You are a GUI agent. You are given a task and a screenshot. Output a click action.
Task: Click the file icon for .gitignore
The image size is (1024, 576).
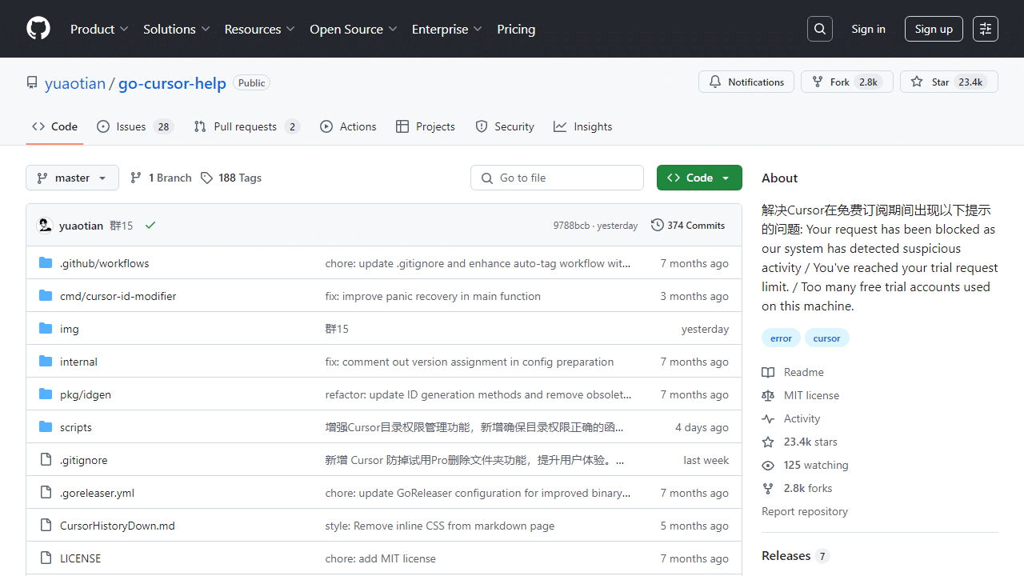coord(46,460)
